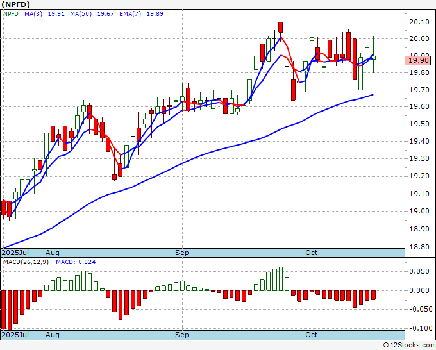The image size is (436, 350).
Task: Click the MA(50) value 19.67
Action: point(105,14)
